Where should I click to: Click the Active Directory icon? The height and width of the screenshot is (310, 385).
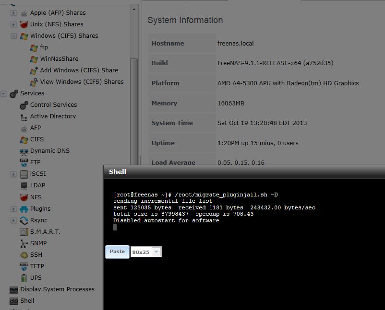coord(24,116)
